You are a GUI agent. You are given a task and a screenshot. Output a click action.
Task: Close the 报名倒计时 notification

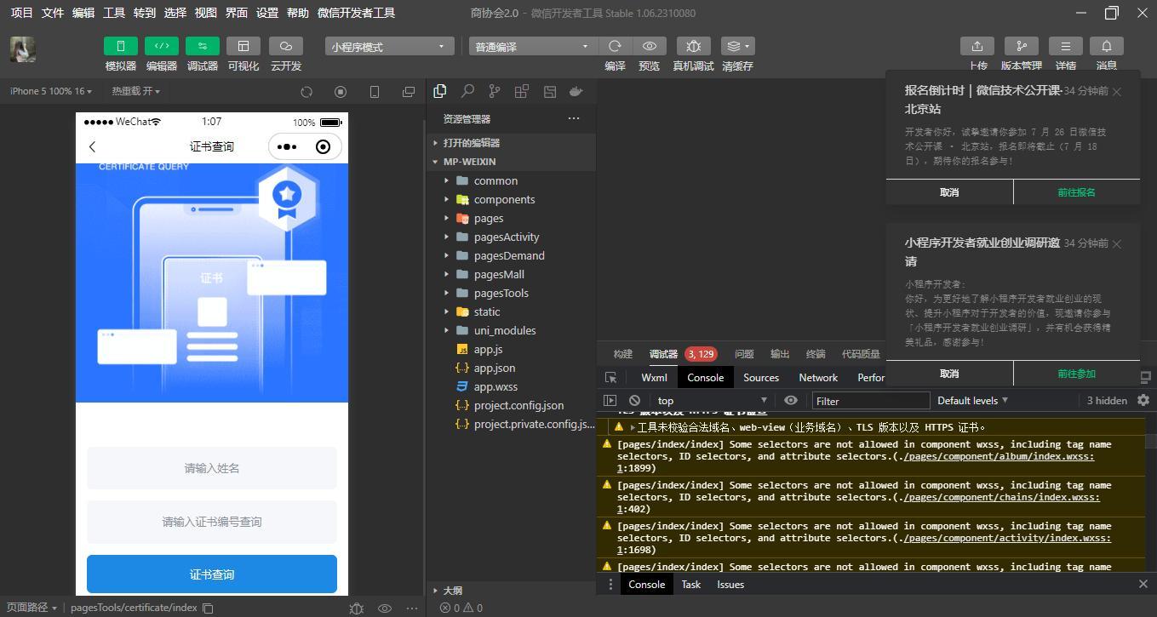[1117, 91]
